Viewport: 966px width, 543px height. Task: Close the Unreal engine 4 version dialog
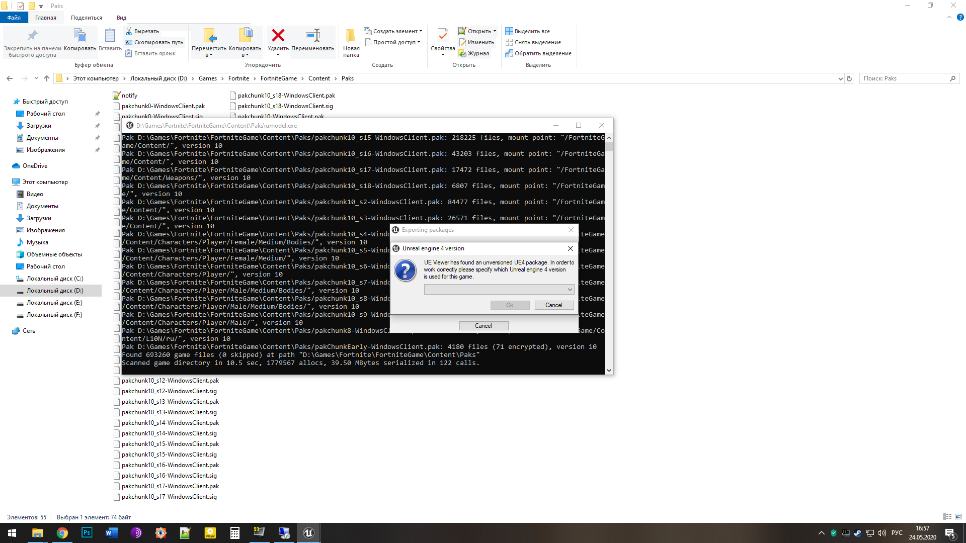570,248
